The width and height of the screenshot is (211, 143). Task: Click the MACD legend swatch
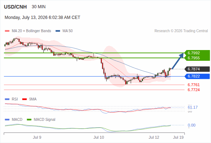[x=7, y=120]
